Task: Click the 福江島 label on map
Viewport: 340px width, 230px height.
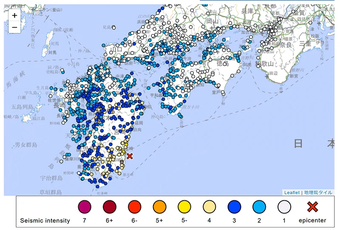Action: (39, 119)
